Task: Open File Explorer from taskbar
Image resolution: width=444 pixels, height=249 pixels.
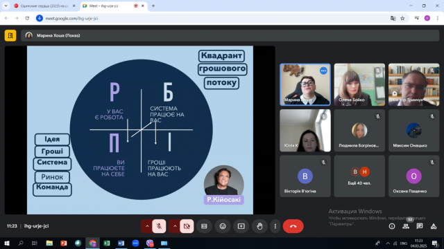Action: pyautogui.click(x=49, y=243)
